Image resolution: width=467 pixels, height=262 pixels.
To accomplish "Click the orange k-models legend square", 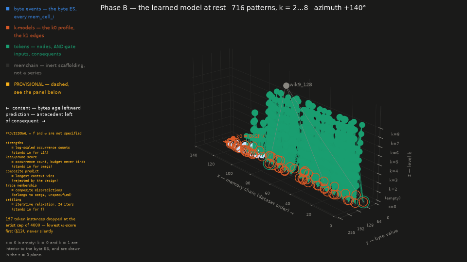I will pos(8,28).
